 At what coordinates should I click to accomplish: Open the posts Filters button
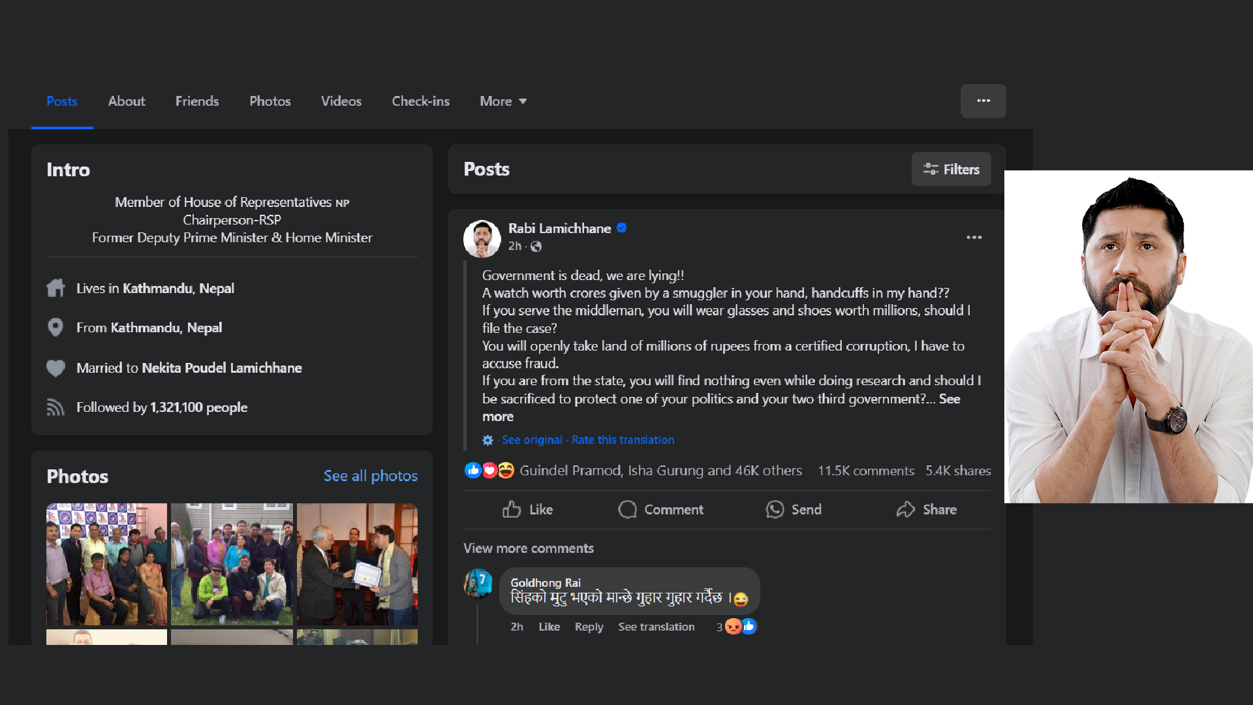pos(951,169)
